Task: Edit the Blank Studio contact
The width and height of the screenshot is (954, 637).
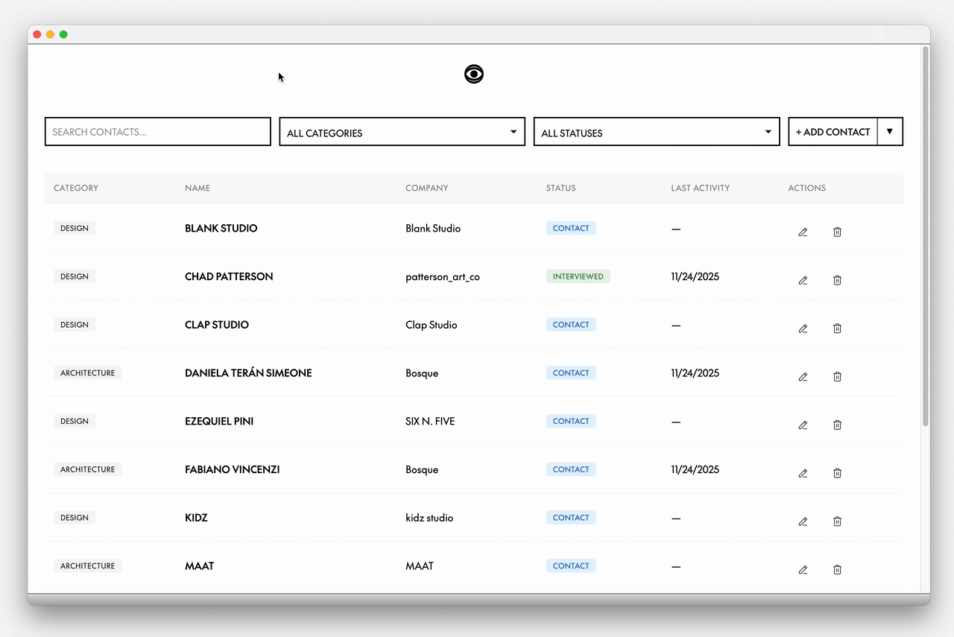Action: point(803,232)
